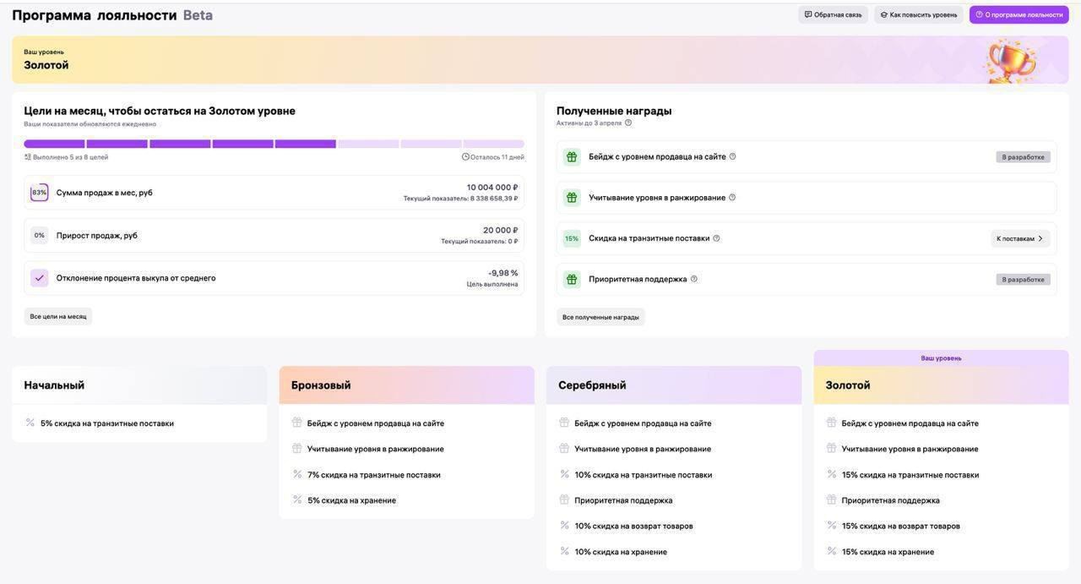Open the 'Обратная связь' feedback button
Screen dimensions: 1081x584
coord(833,14)
